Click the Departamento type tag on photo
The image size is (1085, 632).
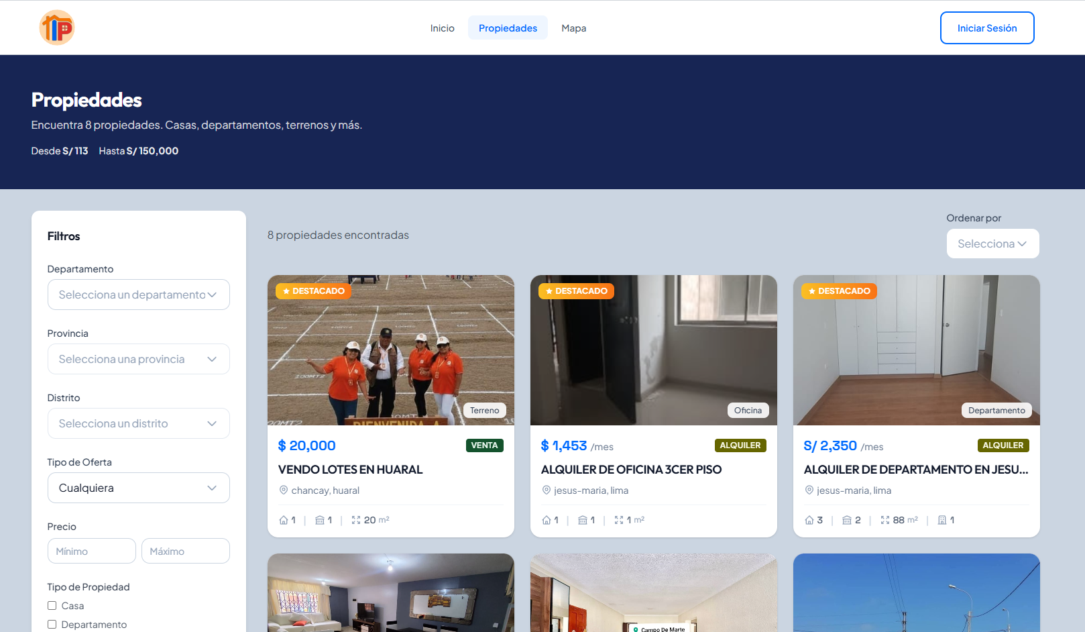pos(996,411)
